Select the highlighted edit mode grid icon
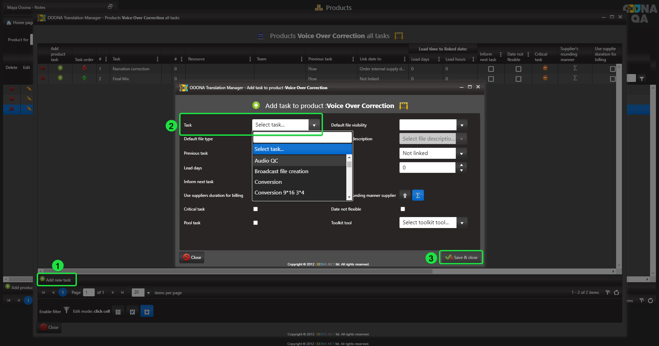659x346 pixels. 147,311
